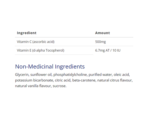Click the word sucrose

click(x=59, y=86)
